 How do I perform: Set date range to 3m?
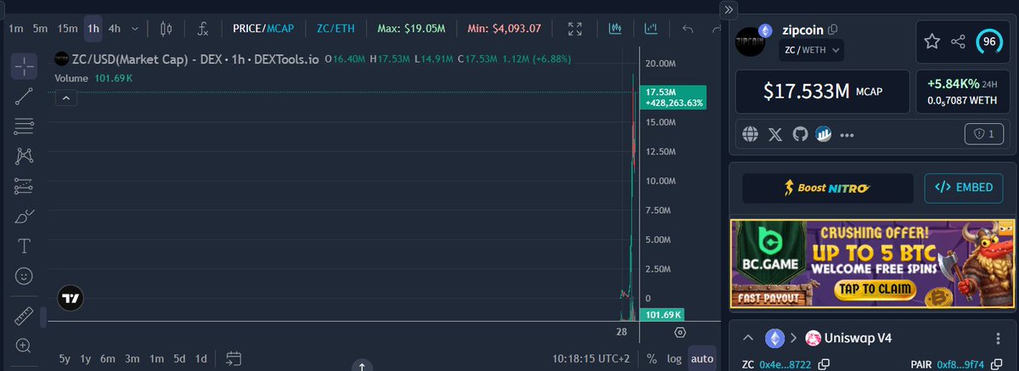(132, 358)
